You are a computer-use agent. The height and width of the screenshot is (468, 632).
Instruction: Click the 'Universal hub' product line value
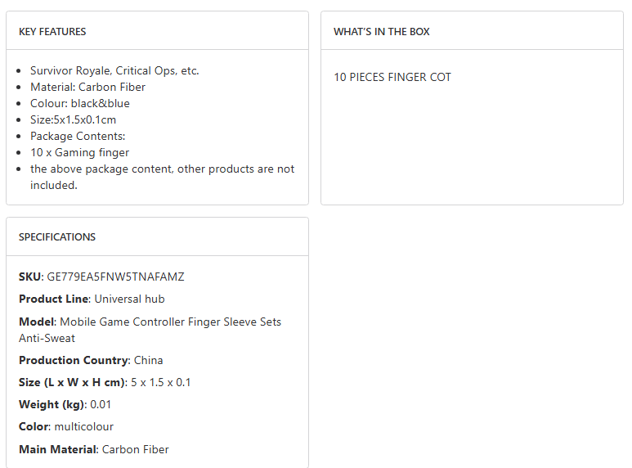[x=129, y=299]
